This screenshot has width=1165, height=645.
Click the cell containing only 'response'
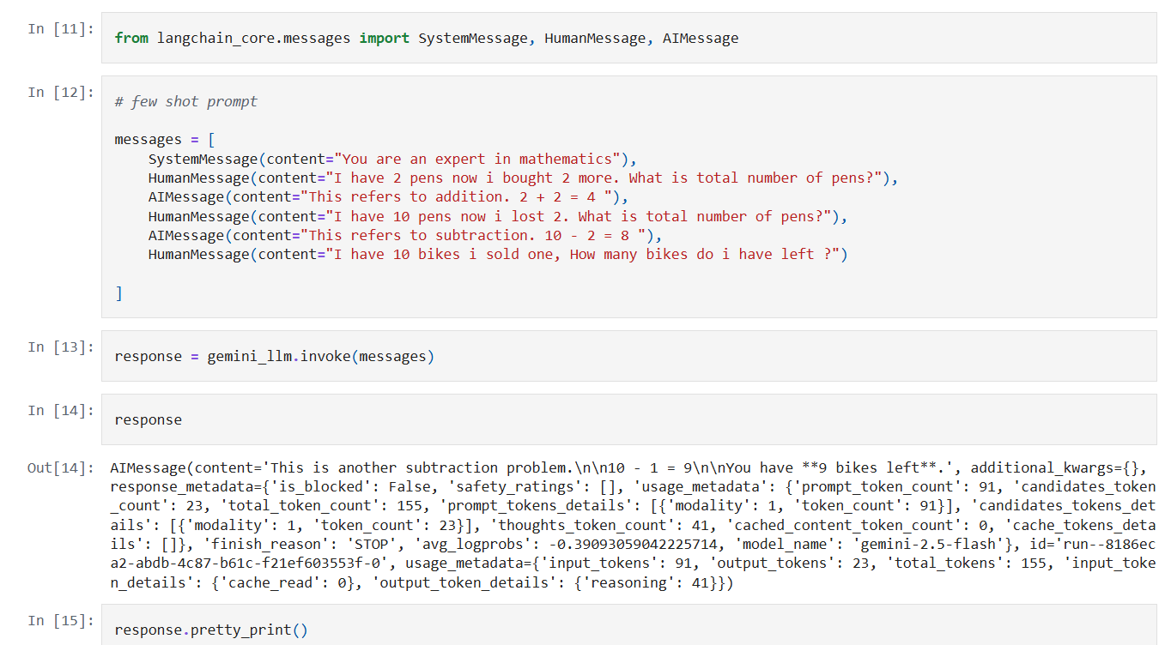point(148,420)
